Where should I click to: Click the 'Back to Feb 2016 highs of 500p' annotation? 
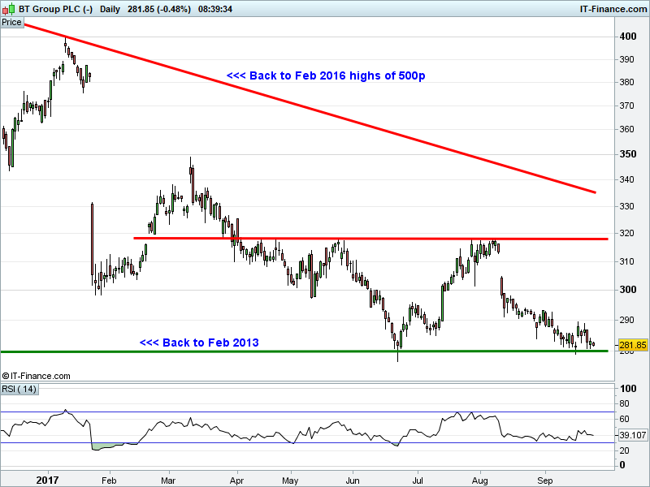coord(326,75)
